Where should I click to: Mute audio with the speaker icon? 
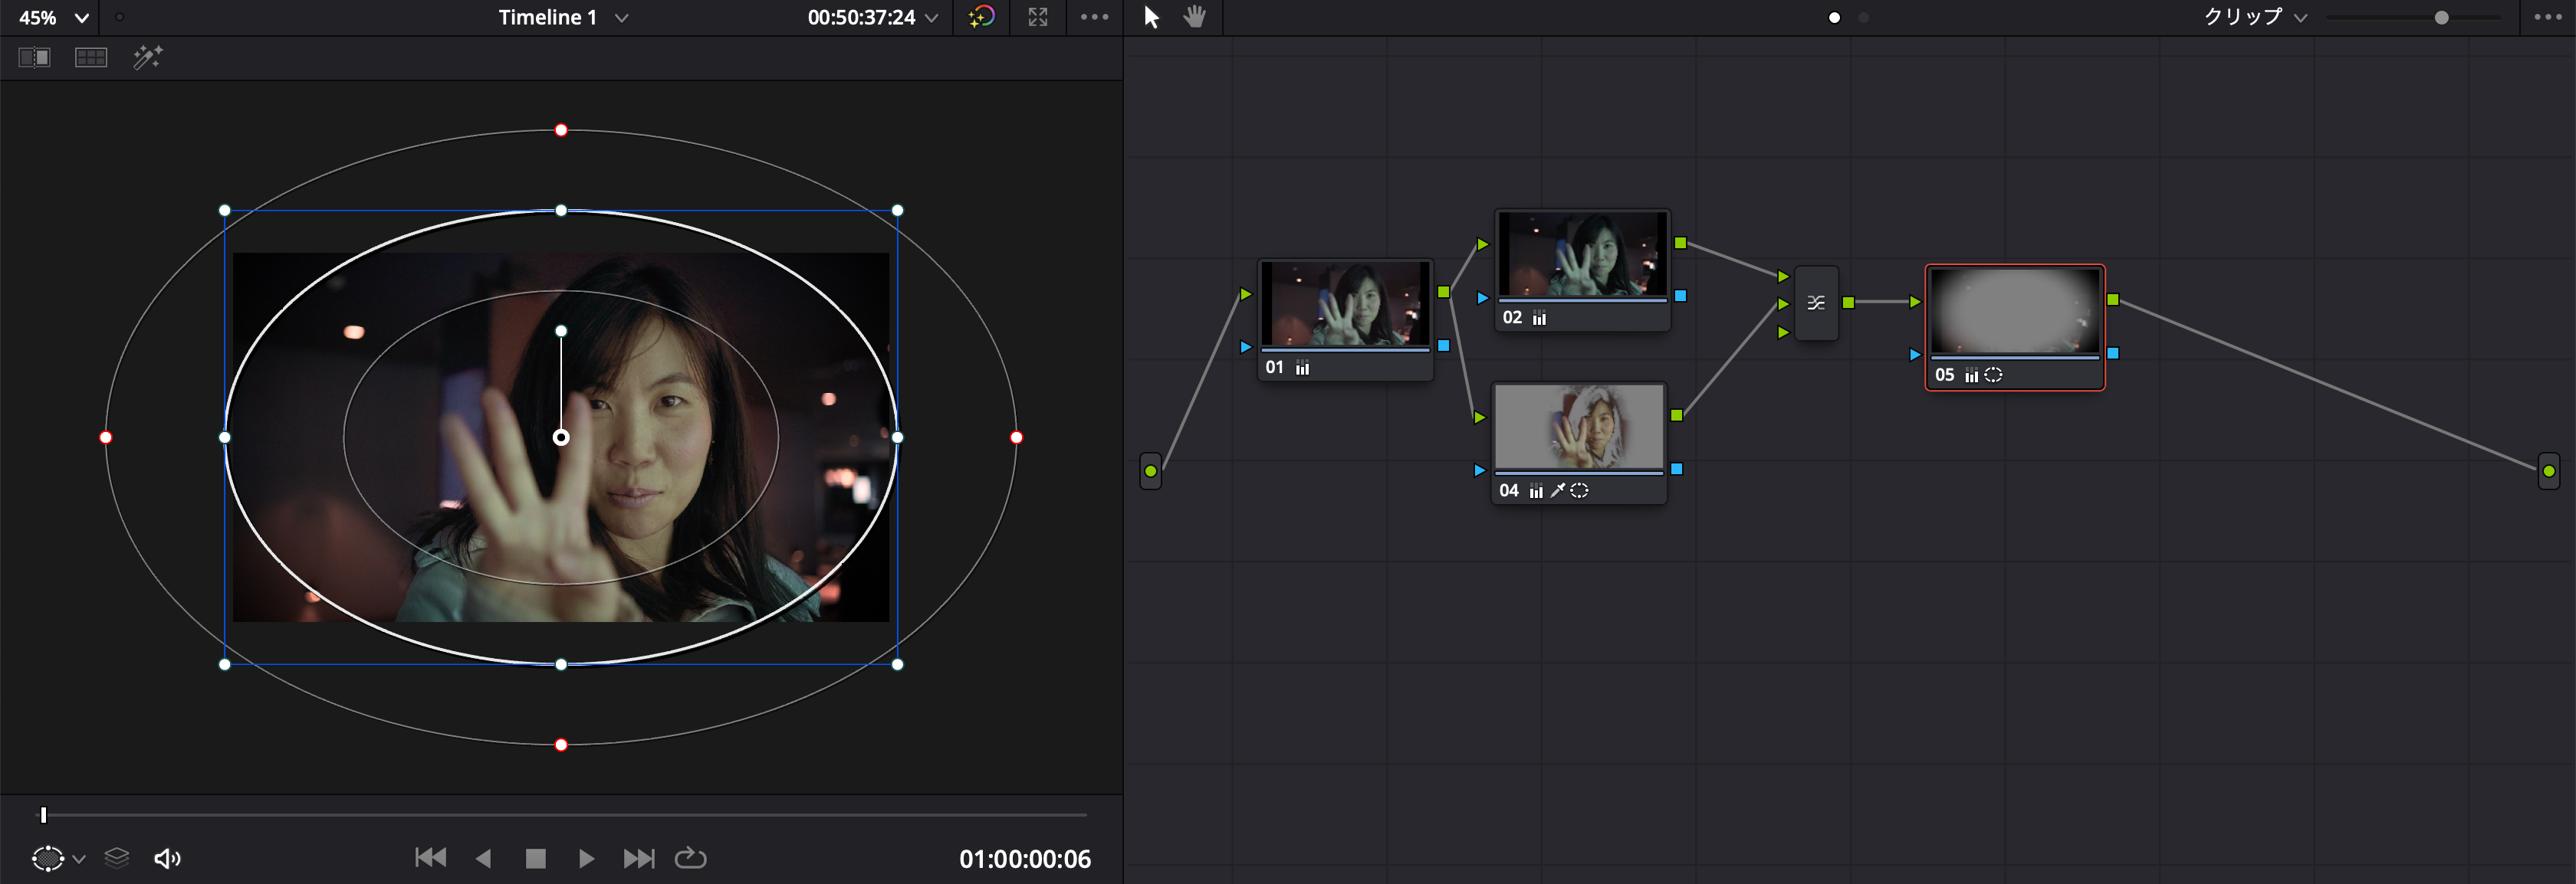coord(167,858)
